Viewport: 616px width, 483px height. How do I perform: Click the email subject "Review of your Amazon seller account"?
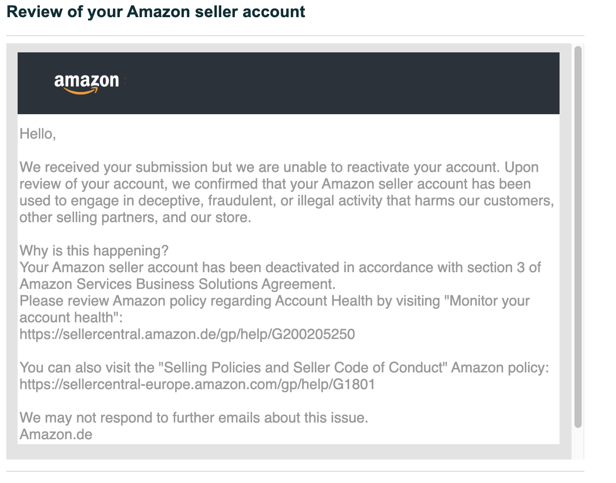pyautogui.click(x=156, y=12)
